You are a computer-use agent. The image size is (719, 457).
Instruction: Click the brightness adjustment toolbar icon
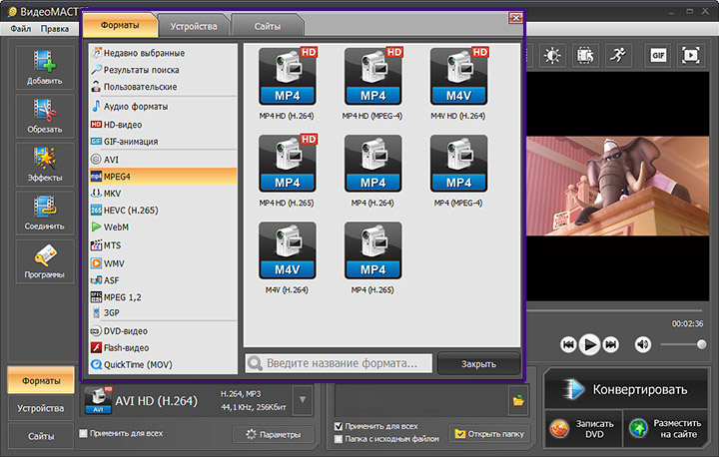click(552, 56)
